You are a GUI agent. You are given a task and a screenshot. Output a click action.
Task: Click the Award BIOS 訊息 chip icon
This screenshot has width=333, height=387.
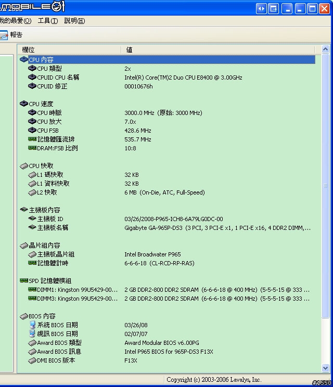pos(32,352)
